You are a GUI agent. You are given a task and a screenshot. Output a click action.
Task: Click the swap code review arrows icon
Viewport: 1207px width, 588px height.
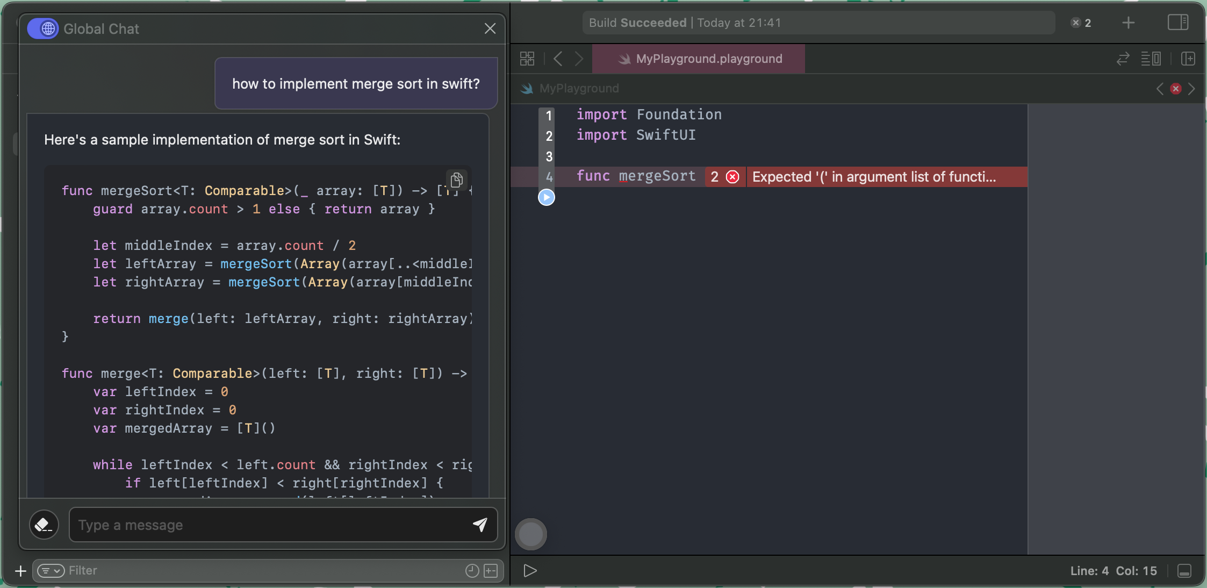click(x=1123, y=59)
